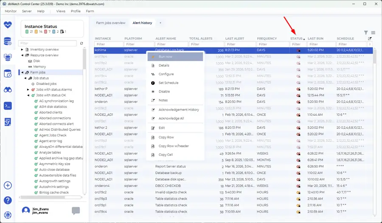Open the Server menu

coord(27,11)
